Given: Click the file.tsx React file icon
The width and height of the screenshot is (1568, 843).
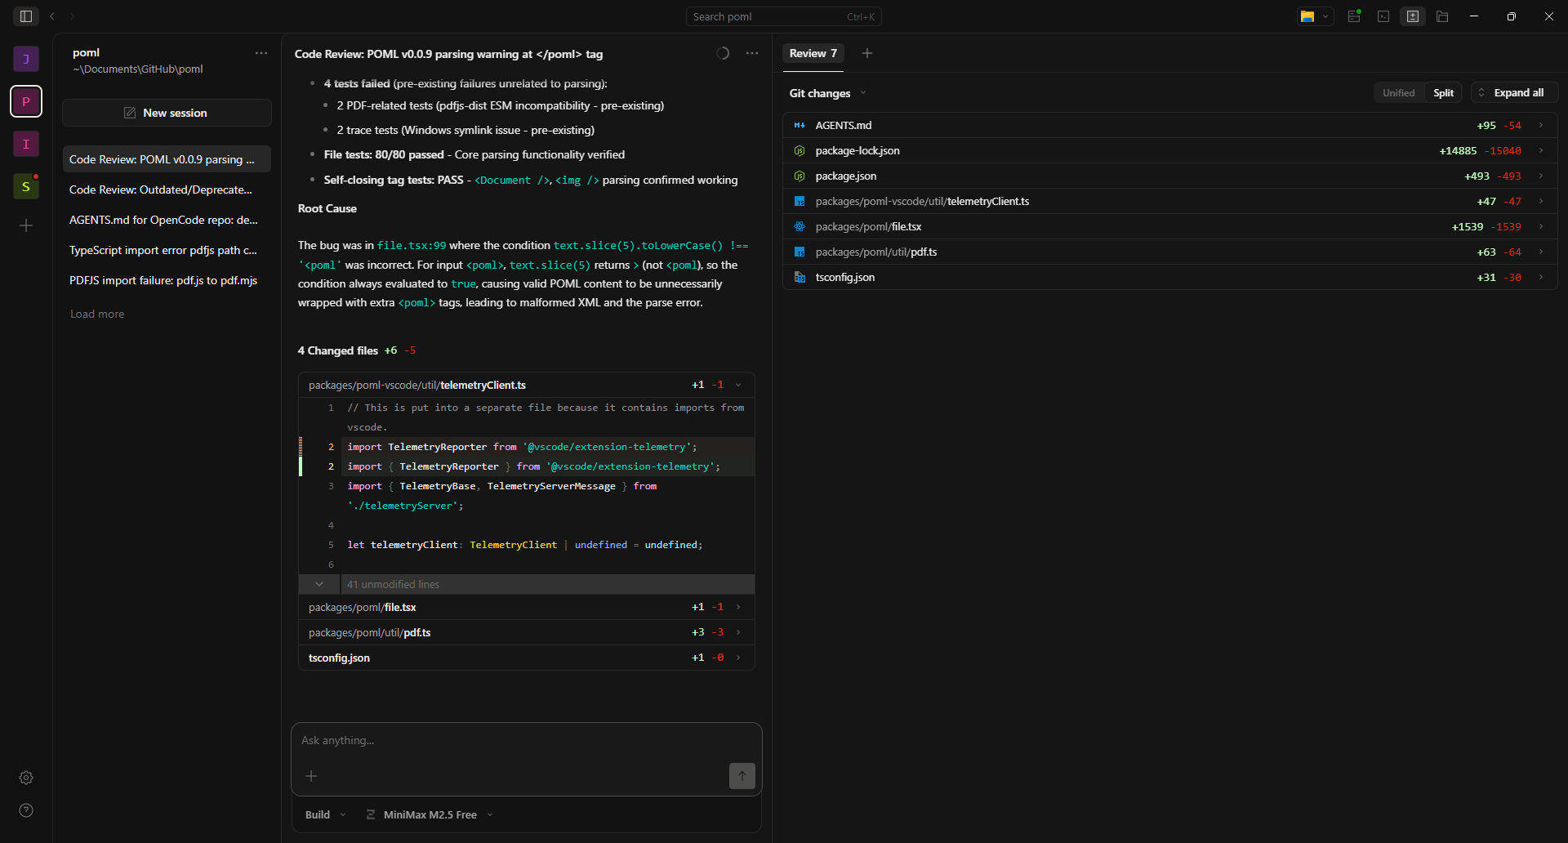Looking at the screenshot, I should tap(800, 226).
